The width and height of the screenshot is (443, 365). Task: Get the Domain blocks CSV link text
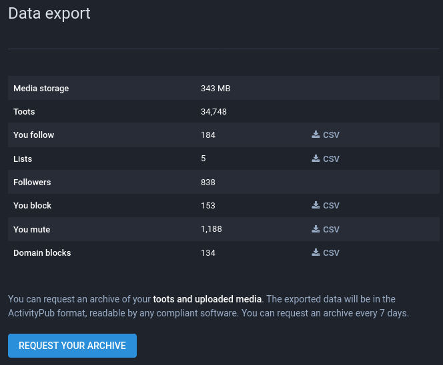[x=331, y=253]
